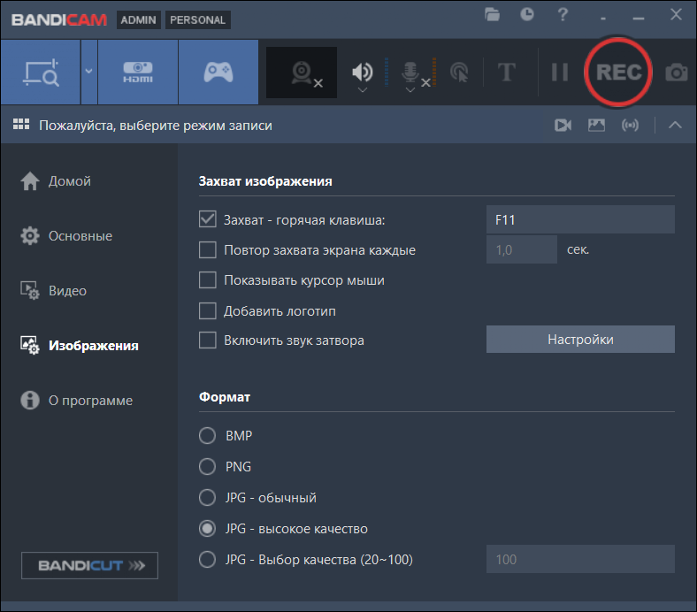Go to the Основные settings tab
Screen dimensions: 697x612
[80, 236]
